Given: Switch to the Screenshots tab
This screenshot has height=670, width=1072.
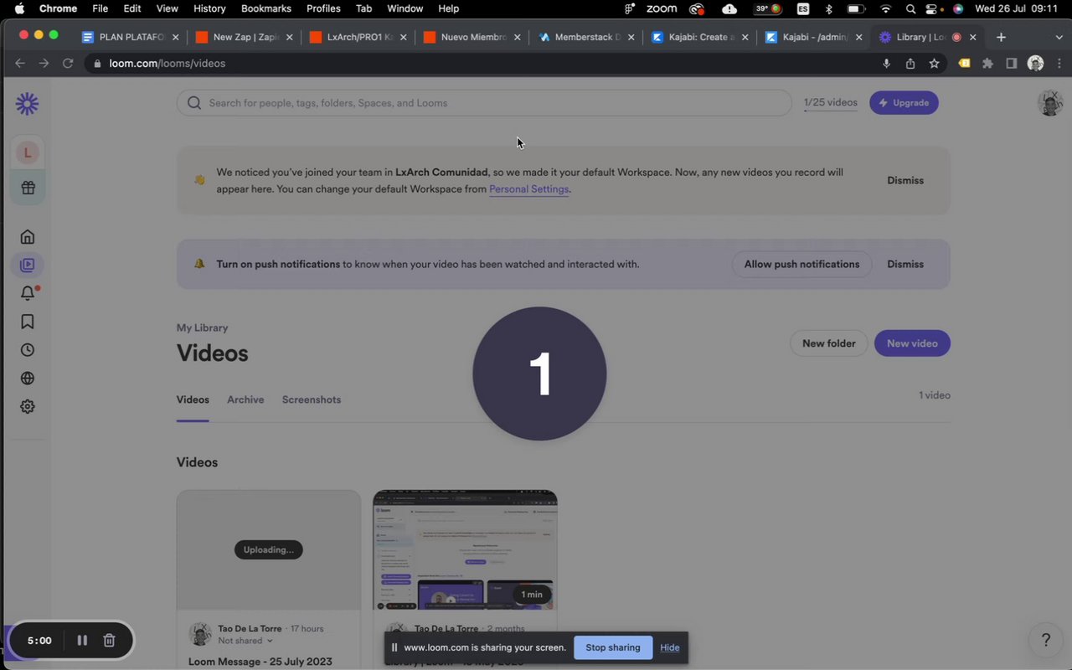Looking at the screenshot, I should pyautogui.click(x=312, y=399).
